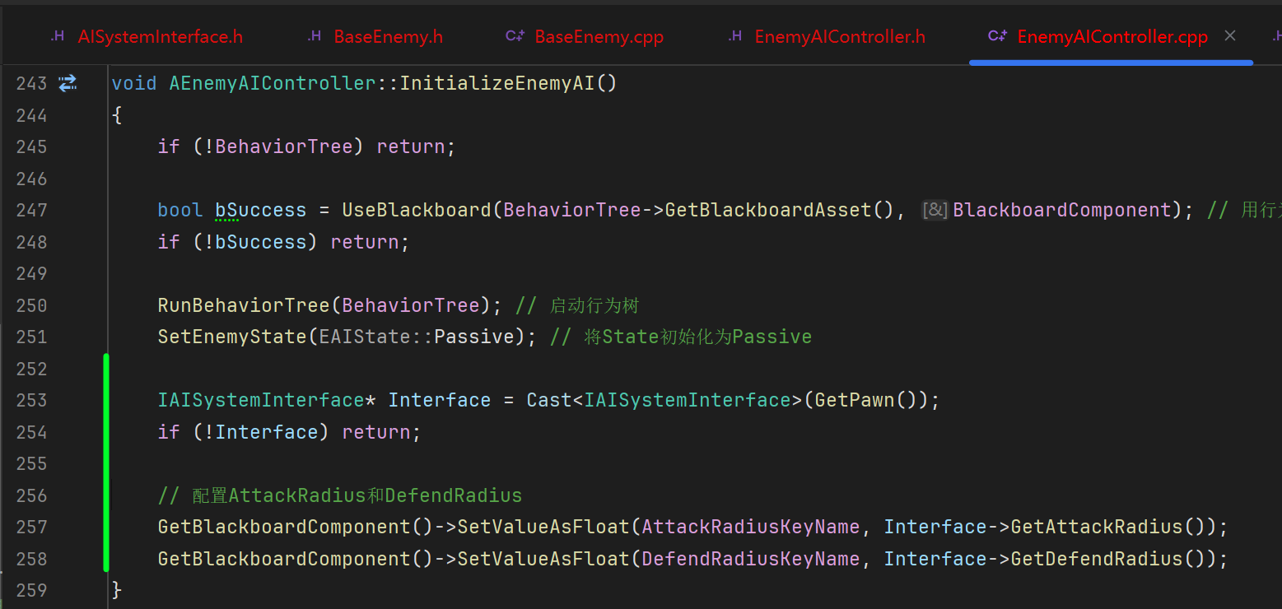
Task: Click GetBlackboardComponent() on line 257
Action: (296, 527)
